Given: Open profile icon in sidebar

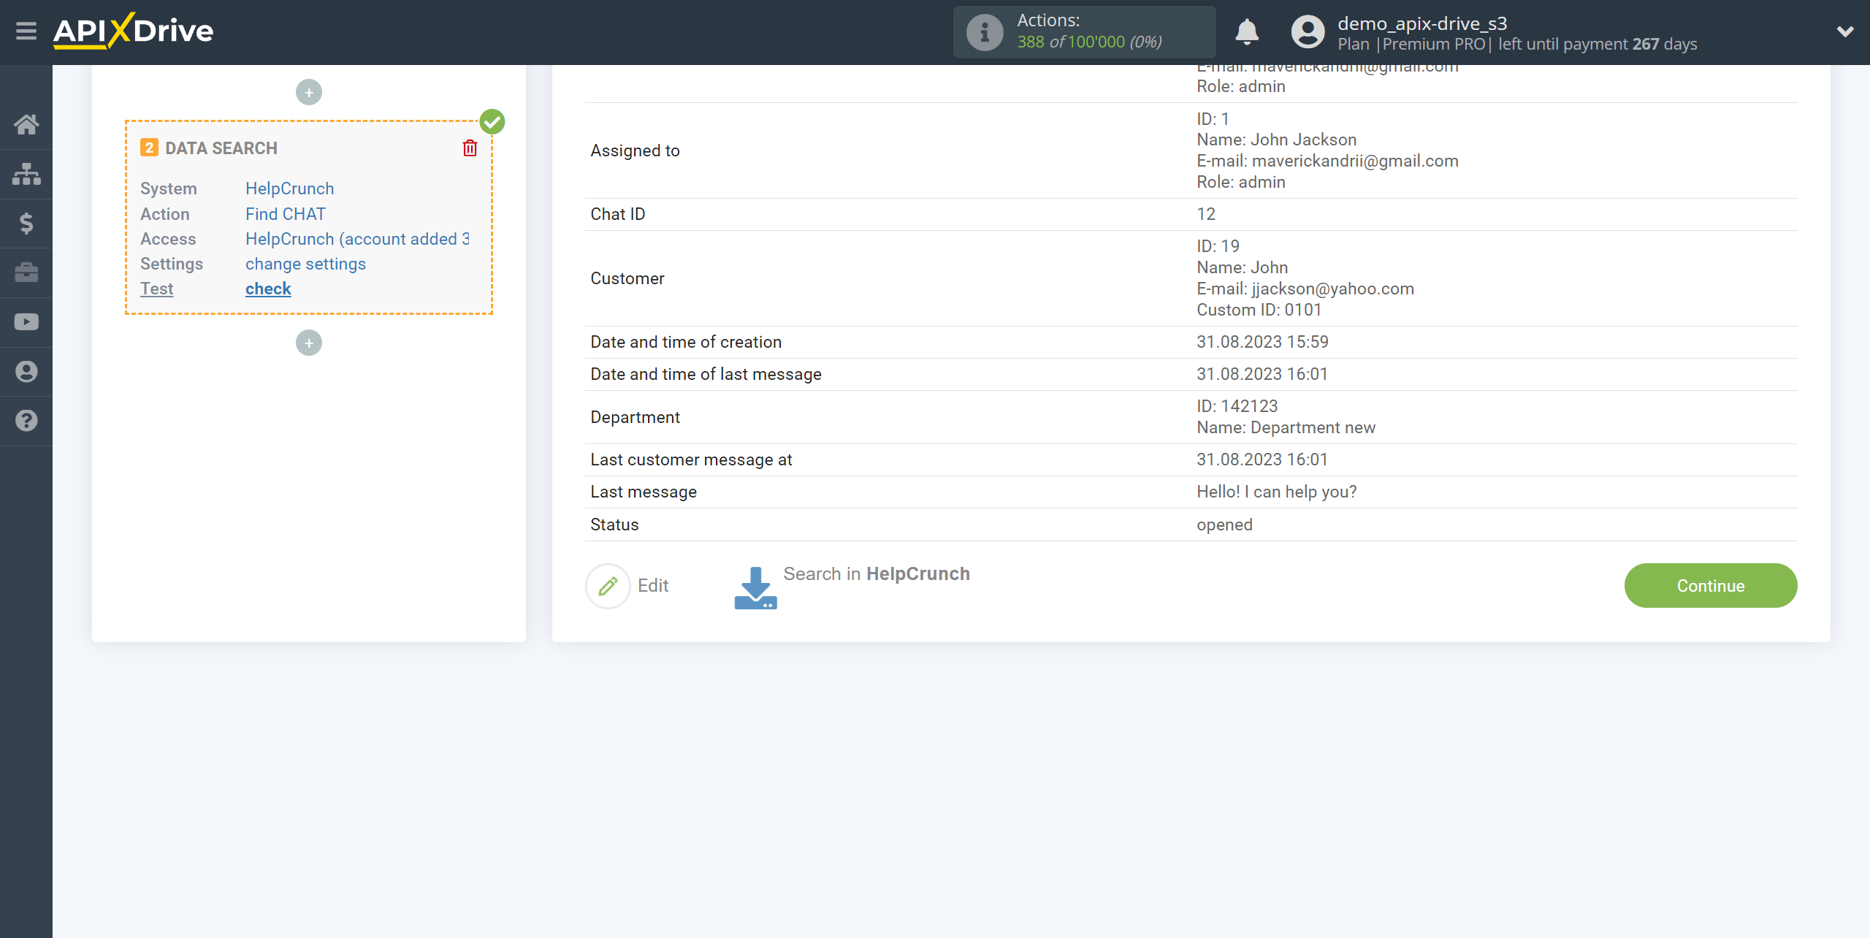Looking at the screenshot, I should pos(26,372).
